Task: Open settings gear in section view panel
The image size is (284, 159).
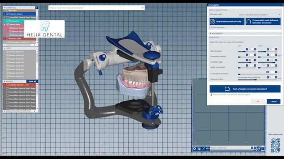Action: coord(194,148)
